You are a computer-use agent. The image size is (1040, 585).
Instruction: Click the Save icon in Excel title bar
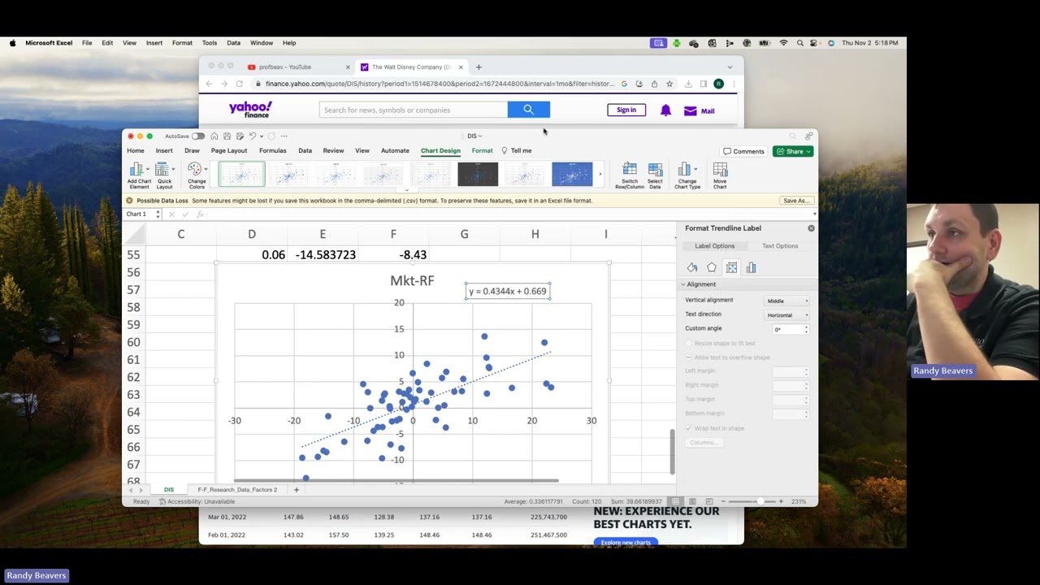tap(227, 136)
